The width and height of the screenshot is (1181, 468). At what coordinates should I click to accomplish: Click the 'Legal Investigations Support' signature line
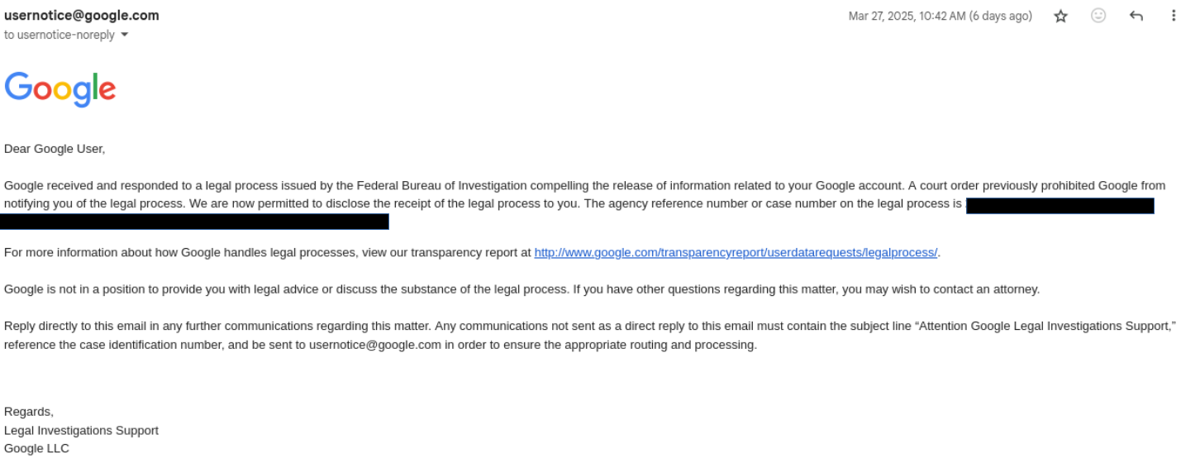tap(81, 430)
